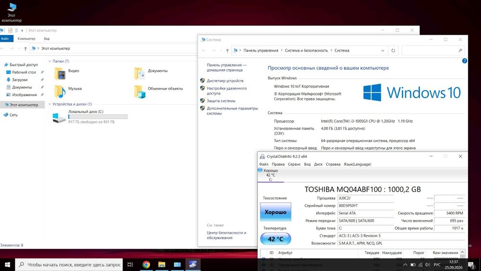The image size is (481, 271).
Task: Open the Файл tab in Explorer
Action: (5, 39)
